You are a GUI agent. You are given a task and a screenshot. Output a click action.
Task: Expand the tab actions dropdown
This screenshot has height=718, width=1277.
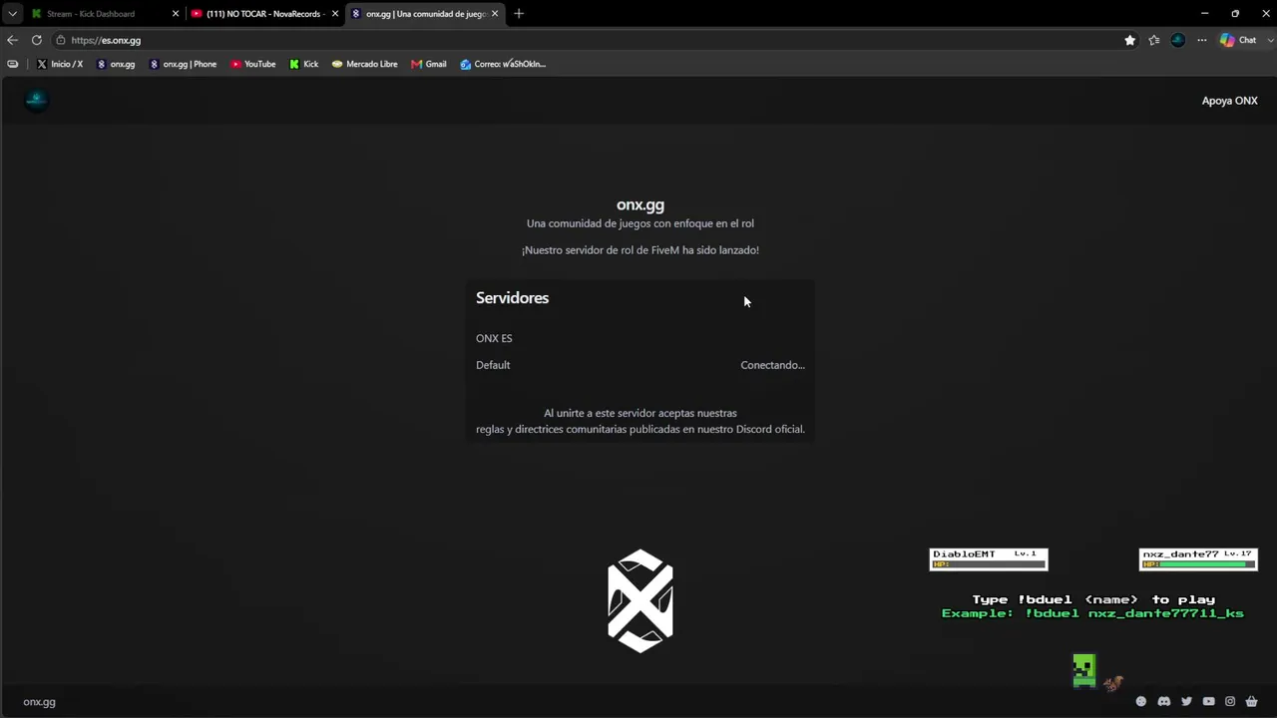tap(12, 14)
